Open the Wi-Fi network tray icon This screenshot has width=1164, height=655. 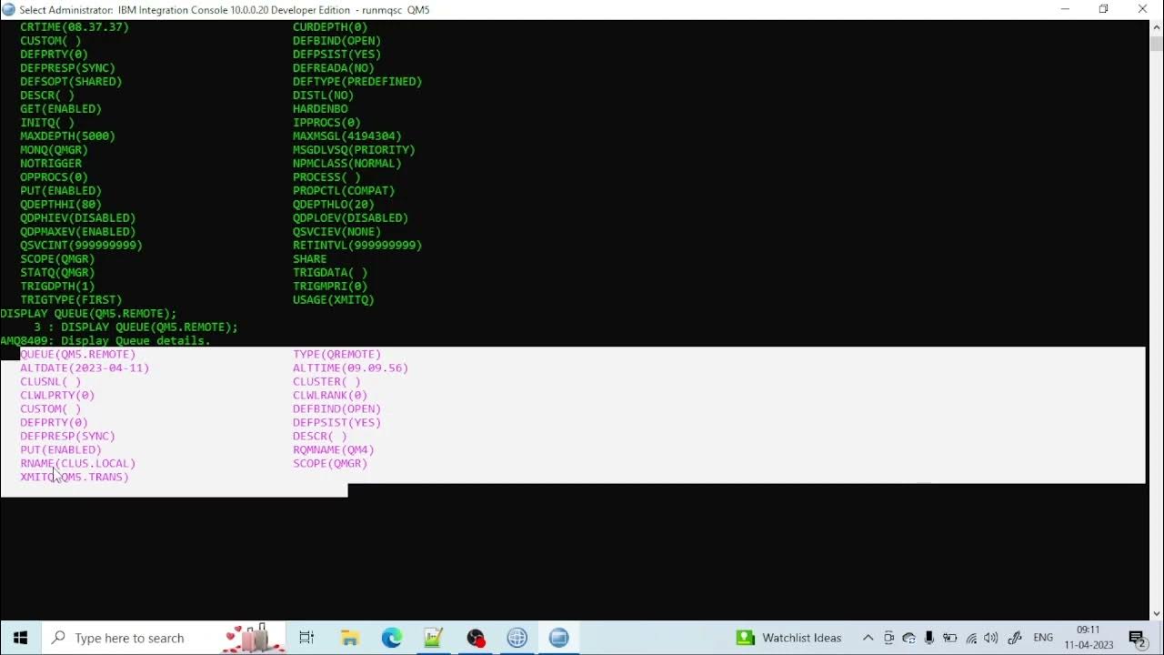coord(971,638)
